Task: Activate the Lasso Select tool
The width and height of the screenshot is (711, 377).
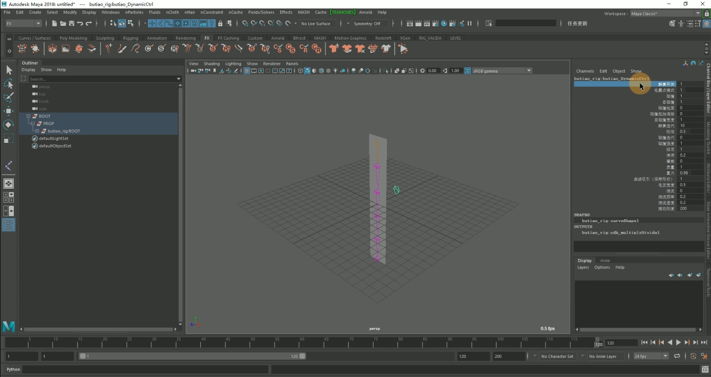Action: (x=8, y=84)
